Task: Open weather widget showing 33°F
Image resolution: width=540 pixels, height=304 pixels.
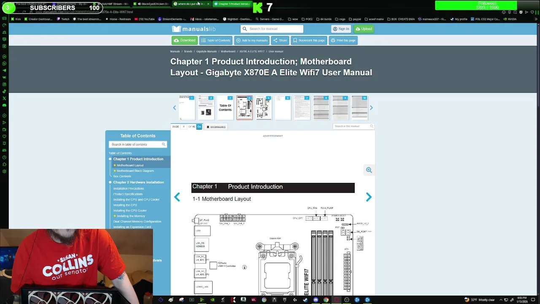Action: [x=479, y=300]
